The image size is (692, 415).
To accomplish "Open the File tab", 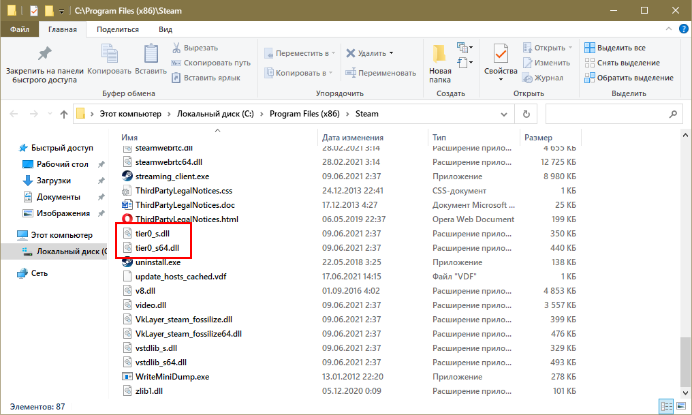I will point(19,29).
